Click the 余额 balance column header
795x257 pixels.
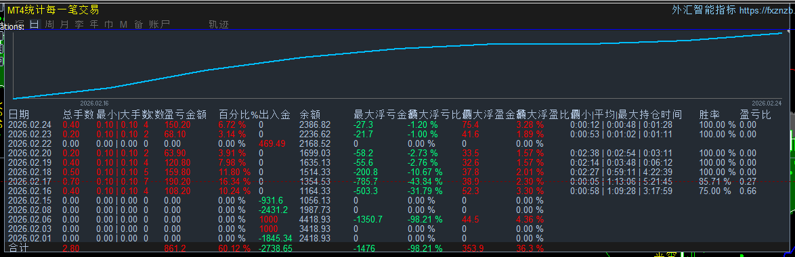coord(309,115)
